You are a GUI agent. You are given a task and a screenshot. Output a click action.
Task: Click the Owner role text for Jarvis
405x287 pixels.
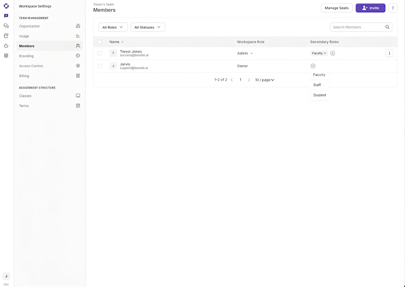pyautogui.click(x=242, y=66)
